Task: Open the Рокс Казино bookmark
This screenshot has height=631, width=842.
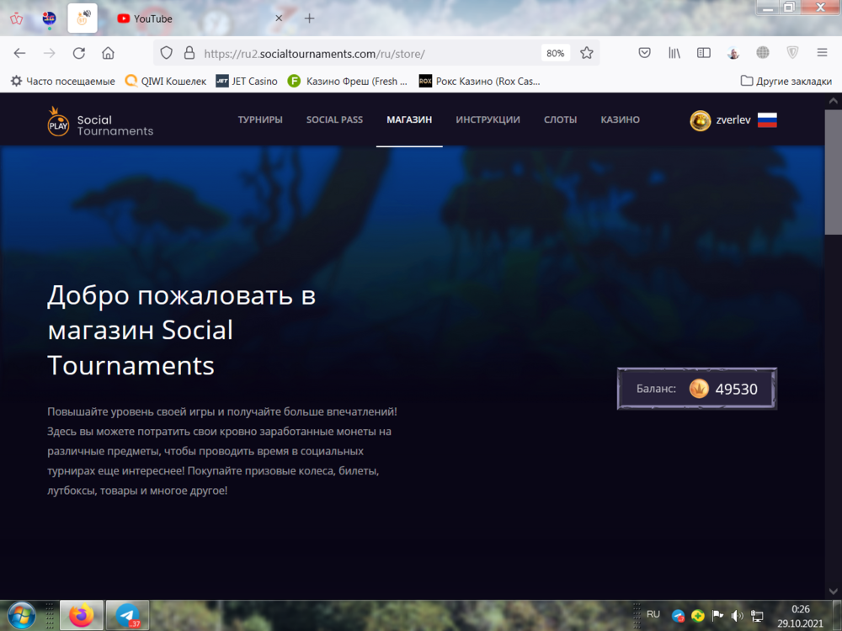Action: click(x=480, y=81)
